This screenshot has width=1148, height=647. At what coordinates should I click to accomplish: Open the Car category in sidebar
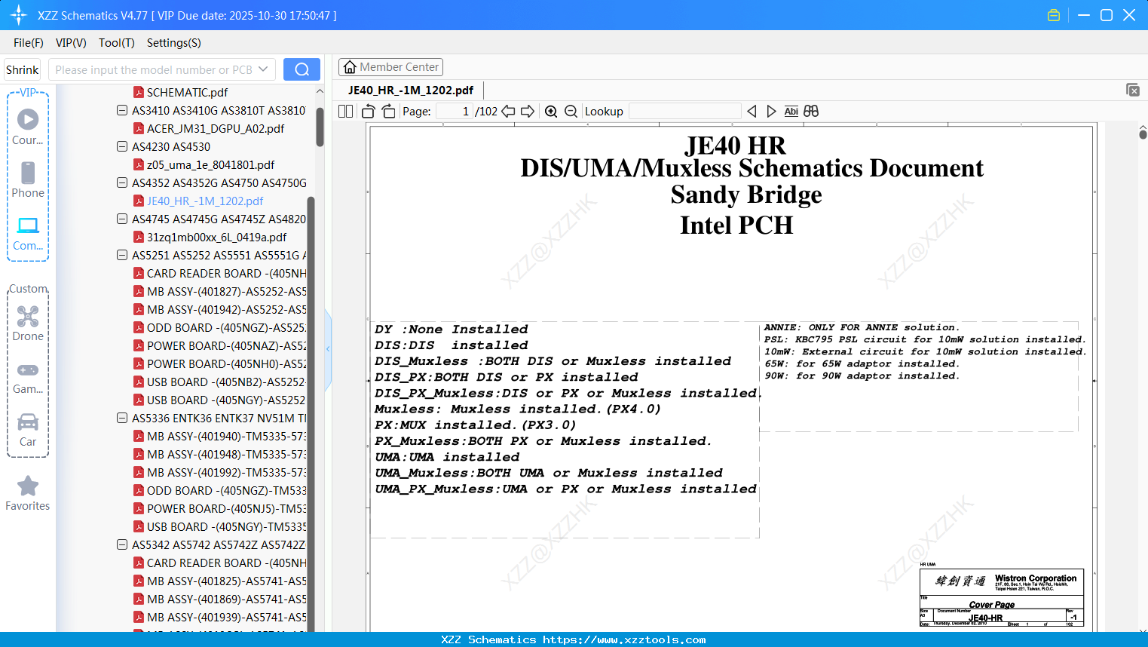28,430
